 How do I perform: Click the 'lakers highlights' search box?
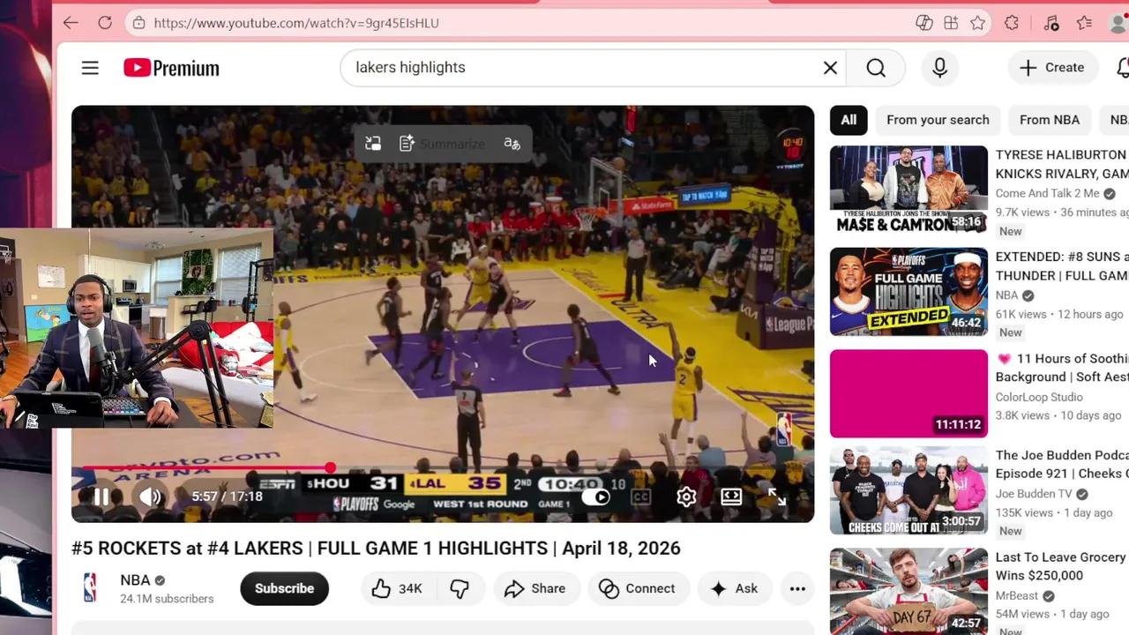coord(582,67)
